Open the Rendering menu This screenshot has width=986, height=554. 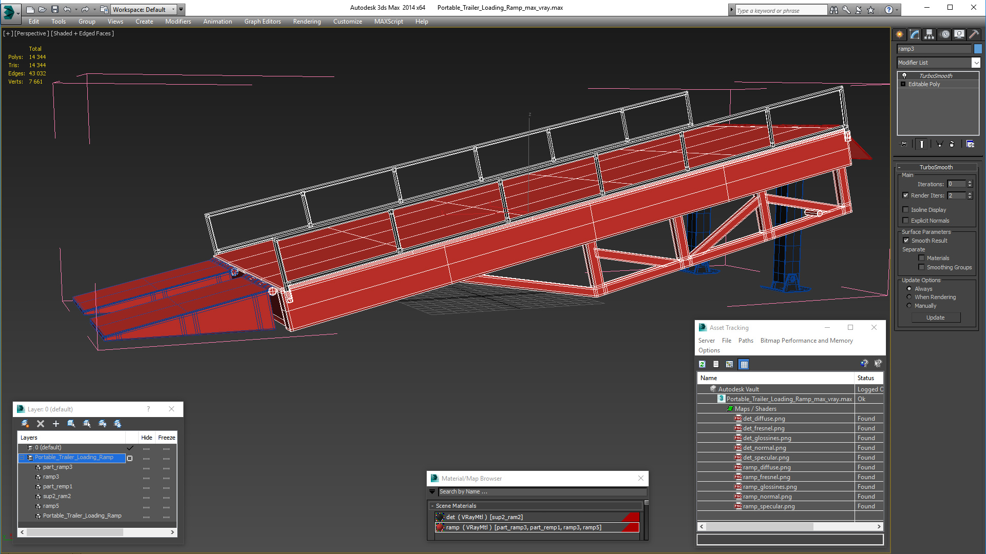click(307, 22)
